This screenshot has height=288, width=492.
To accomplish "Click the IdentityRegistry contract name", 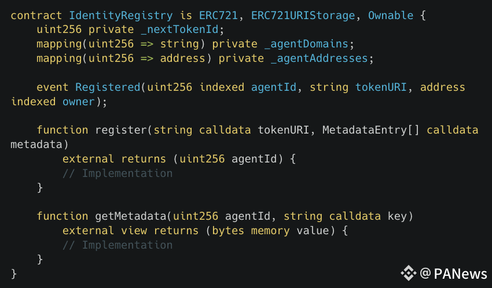I will pyautogui.click(x=121, y=16).
